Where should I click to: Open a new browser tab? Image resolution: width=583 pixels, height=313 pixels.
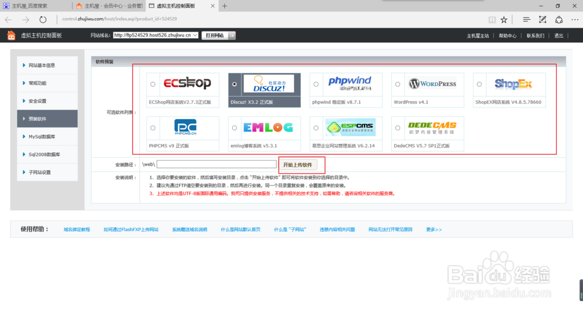[x=224, y=6]
